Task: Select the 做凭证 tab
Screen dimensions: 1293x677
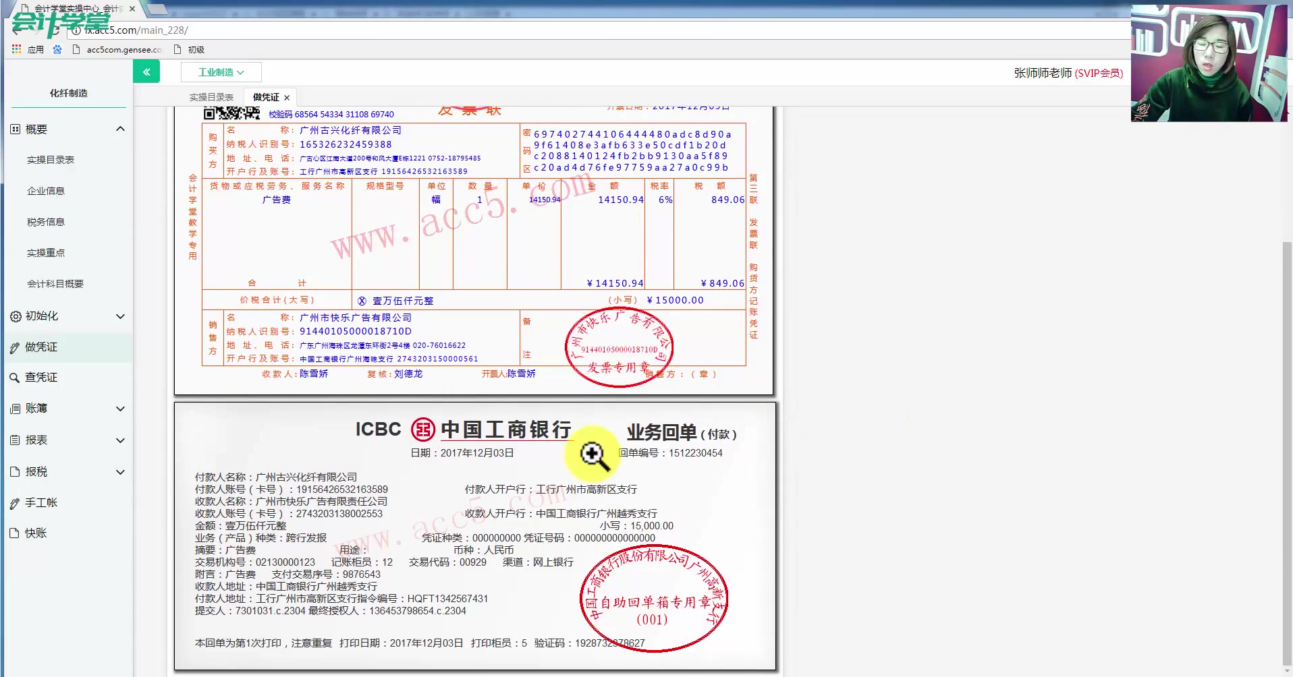Action: point(266,97)
